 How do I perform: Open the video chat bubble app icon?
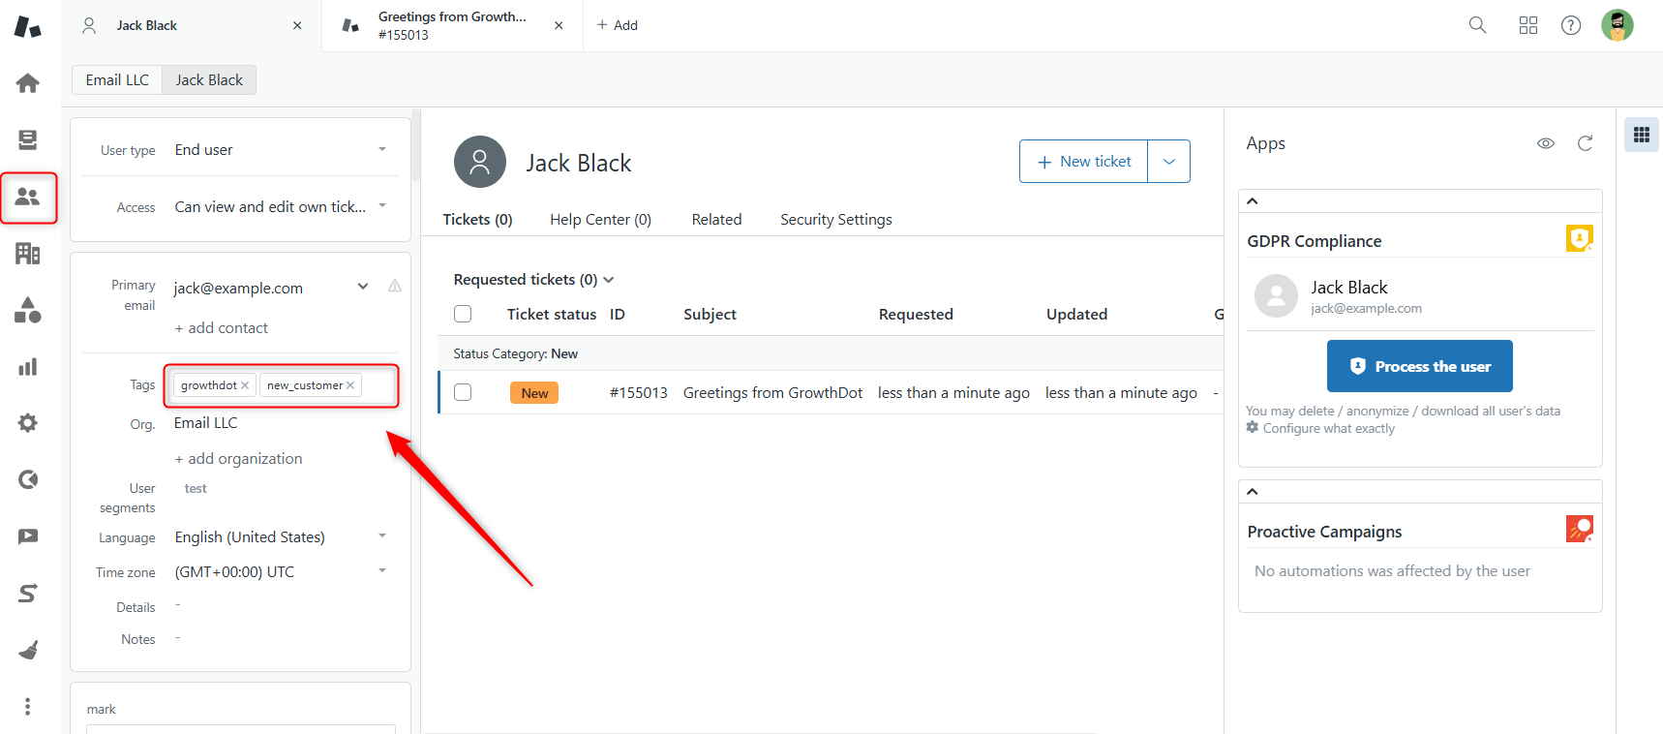(28, 536)
